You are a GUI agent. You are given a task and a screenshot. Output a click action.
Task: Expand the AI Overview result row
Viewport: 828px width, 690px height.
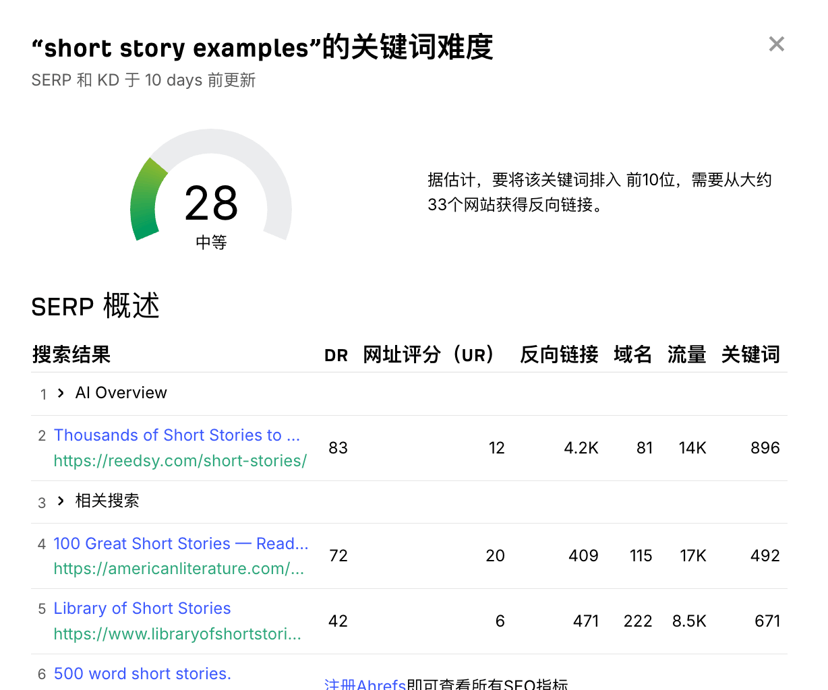pyautogui.click(x=61, y=393)
